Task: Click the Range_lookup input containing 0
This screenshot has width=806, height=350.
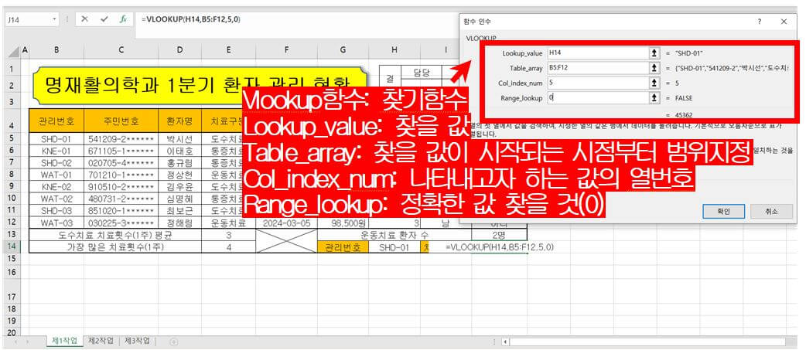Action: click(598, 97)
